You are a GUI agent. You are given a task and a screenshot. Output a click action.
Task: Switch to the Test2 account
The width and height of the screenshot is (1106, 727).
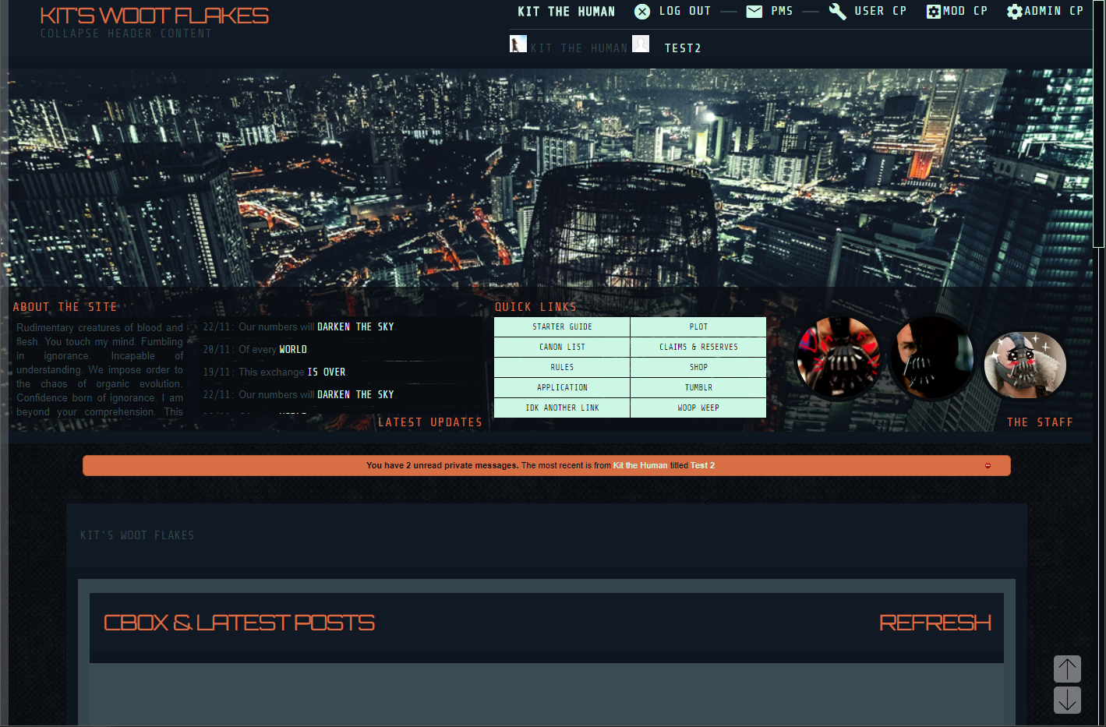point(683,48)
